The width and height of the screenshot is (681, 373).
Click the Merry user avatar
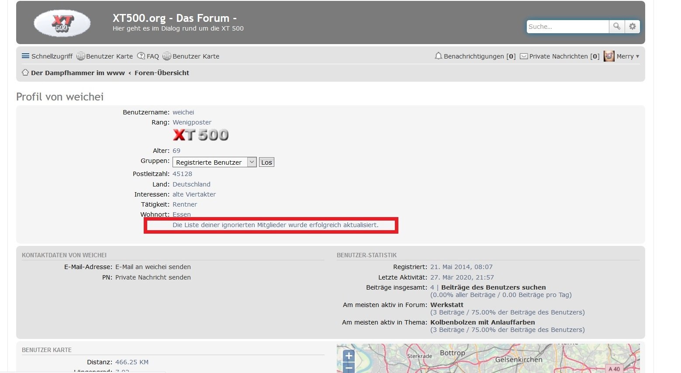[x=609, y=56]
